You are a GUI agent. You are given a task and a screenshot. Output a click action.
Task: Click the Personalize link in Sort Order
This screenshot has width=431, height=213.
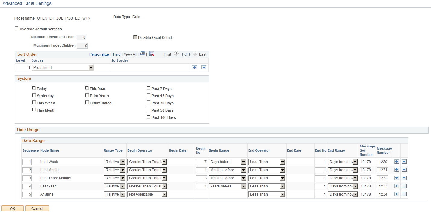99,54
